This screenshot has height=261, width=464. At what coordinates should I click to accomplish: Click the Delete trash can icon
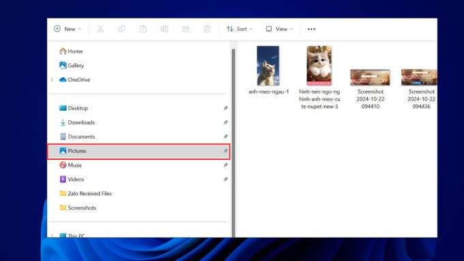pyautogui.click(x=207, y=29)
